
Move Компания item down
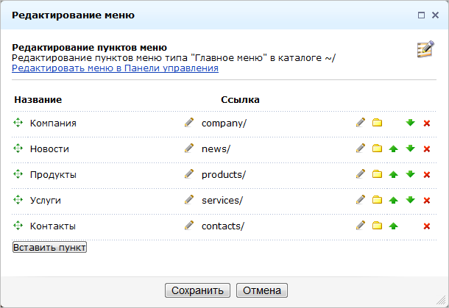tap(410, 123)
